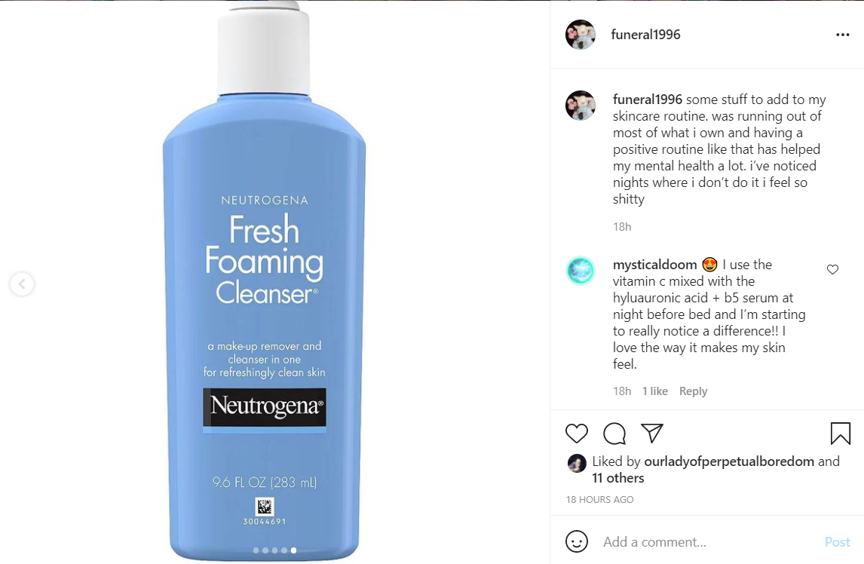Viewport: 864px width, 564px height.
Task: Open funeral1996 profile picture in header
Action: click(x=581, y=35)
